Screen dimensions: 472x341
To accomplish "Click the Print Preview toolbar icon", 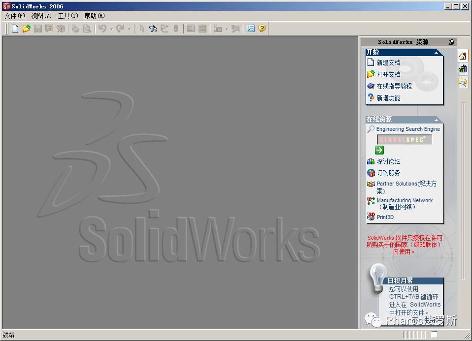I will click(87, 29).
